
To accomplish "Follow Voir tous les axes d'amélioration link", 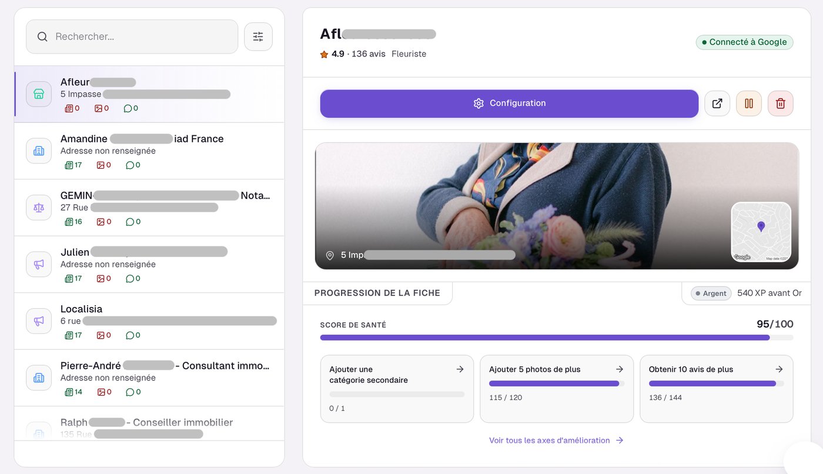I will tap(556, 440).
